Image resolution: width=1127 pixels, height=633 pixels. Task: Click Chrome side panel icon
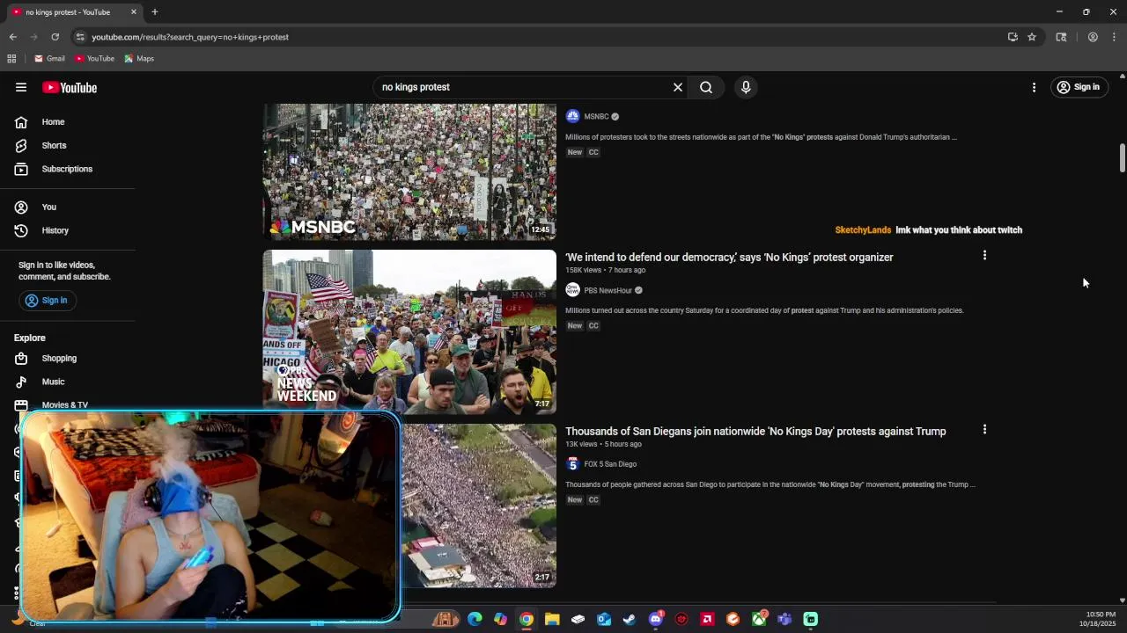point(1061,37)
